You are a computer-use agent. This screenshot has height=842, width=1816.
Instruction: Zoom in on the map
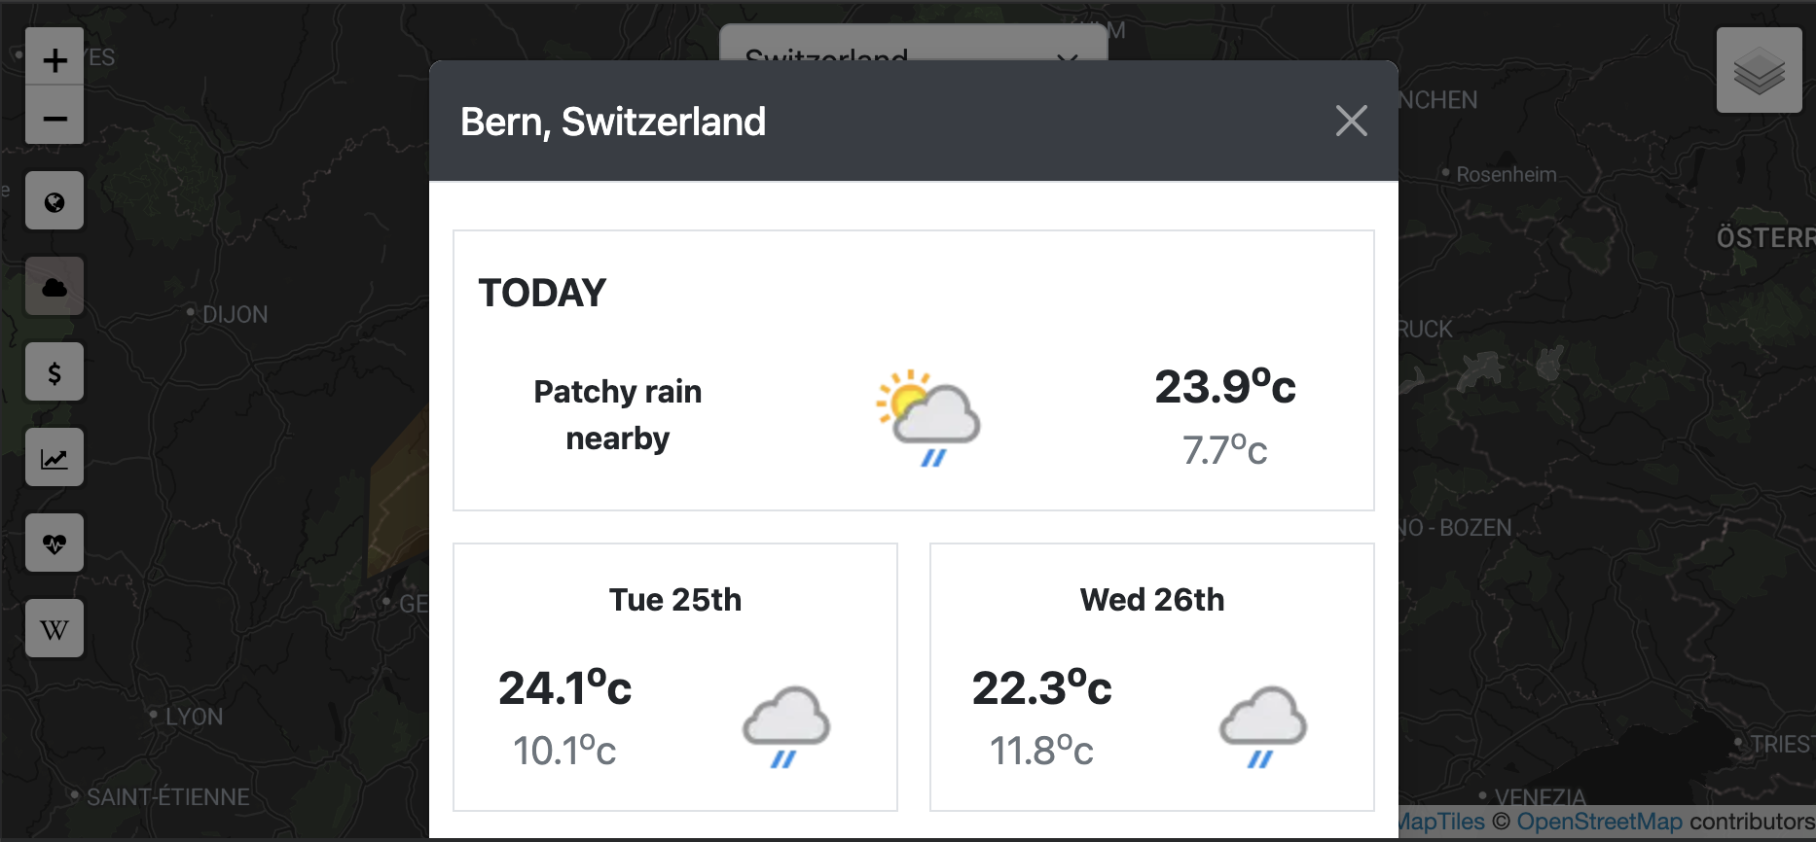54,59
